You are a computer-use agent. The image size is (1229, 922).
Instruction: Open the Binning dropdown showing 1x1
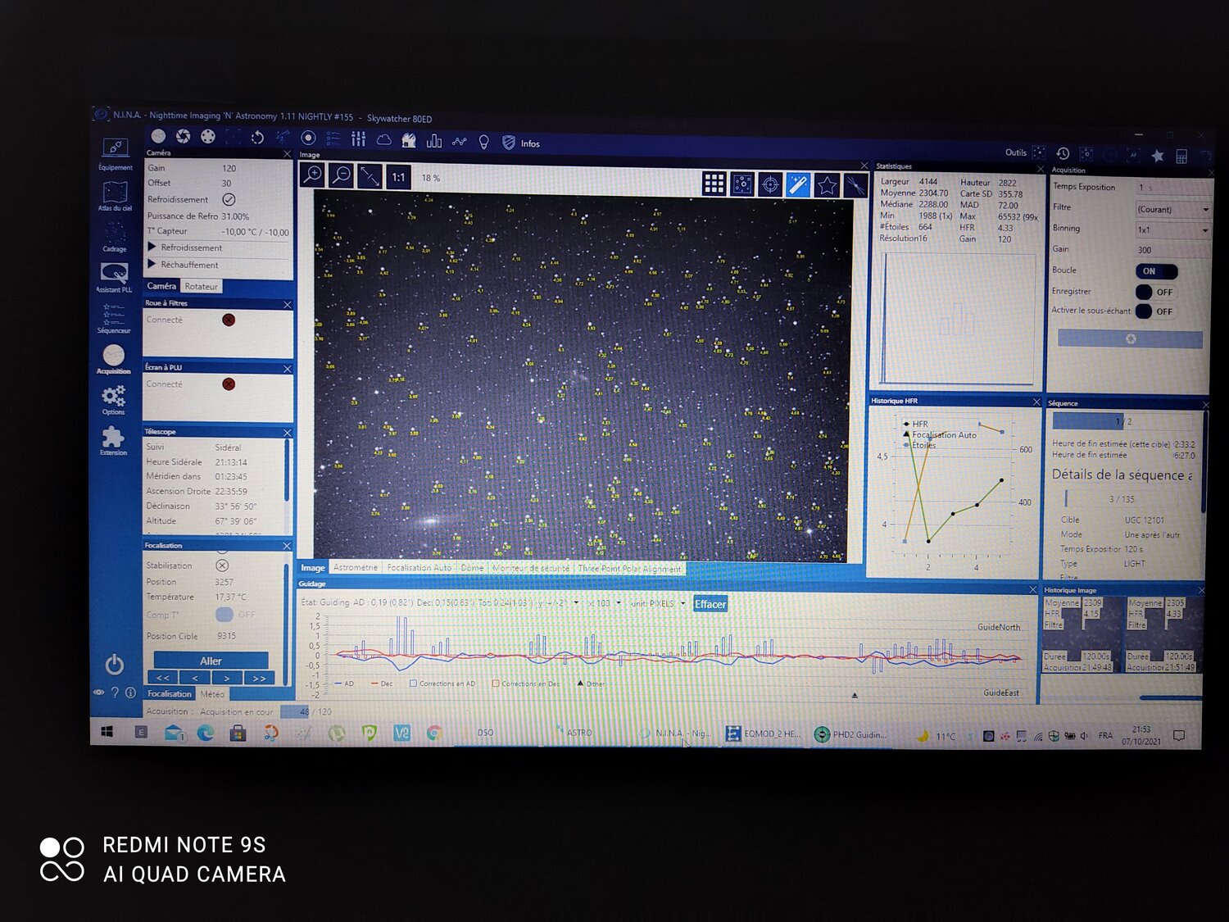click(1172, 230)
